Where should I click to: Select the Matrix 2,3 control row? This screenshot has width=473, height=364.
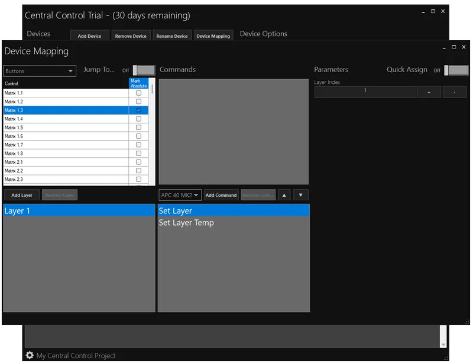[66, 180]
